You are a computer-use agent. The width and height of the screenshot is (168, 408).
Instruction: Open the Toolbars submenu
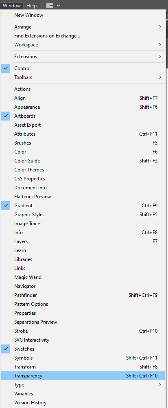coord(83,77)
